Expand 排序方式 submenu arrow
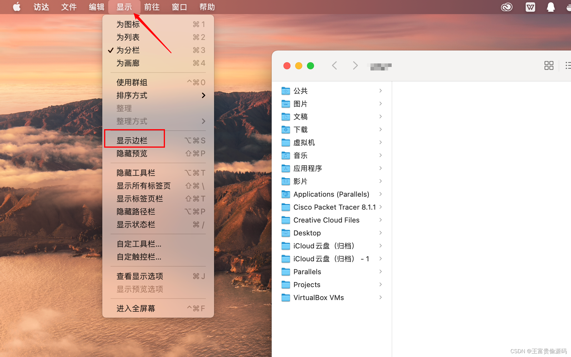Screen dimensions: 571x357 203,95
